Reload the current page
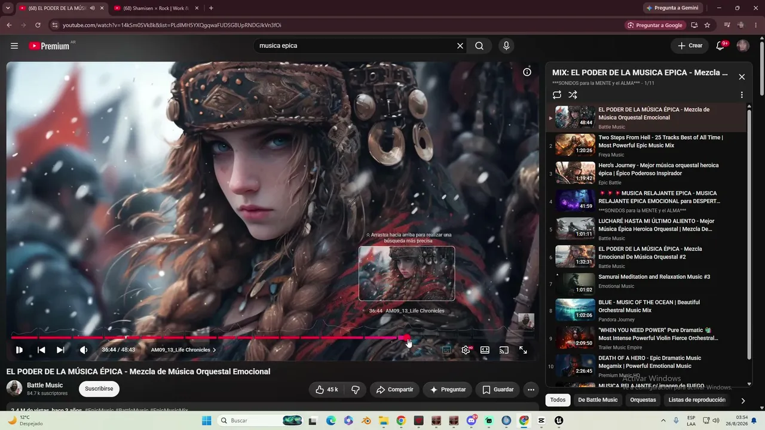The height and width of the screenshot is (430, 765). point(38,25)
